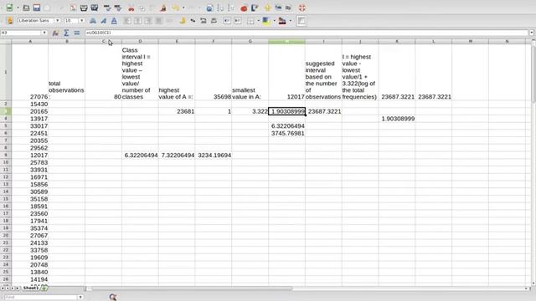
Task: Print the file directly
Action: [x=84, y=8]
